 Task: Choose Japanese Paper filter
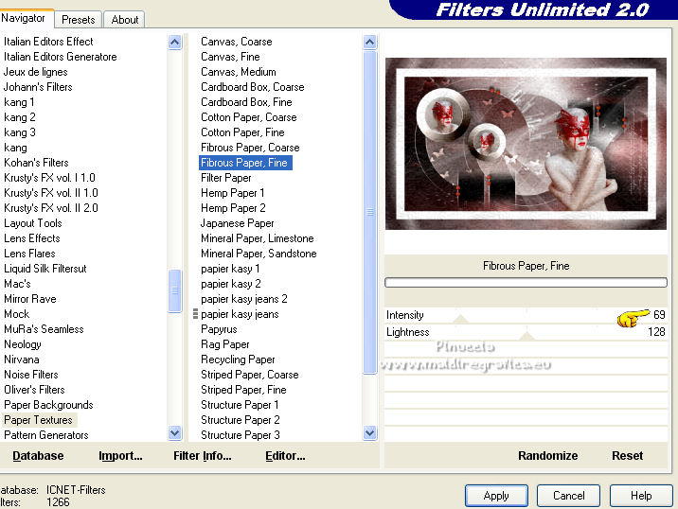[237, 223]
